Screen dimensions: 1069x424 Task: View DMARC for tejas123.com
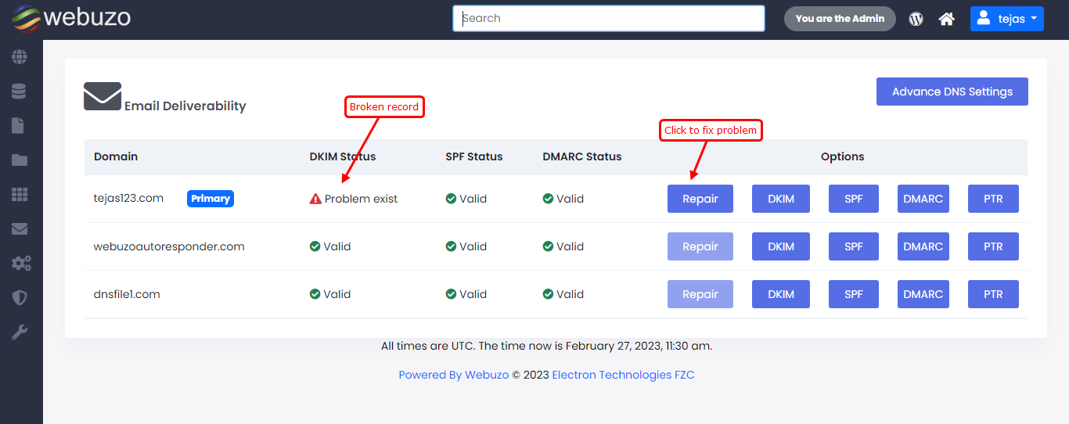(x=923, y=199)
